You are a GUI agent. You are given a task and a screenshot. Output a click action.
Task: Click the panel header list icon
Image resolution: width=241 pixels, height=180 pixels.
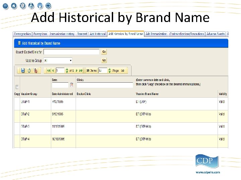tap(19, 43)
